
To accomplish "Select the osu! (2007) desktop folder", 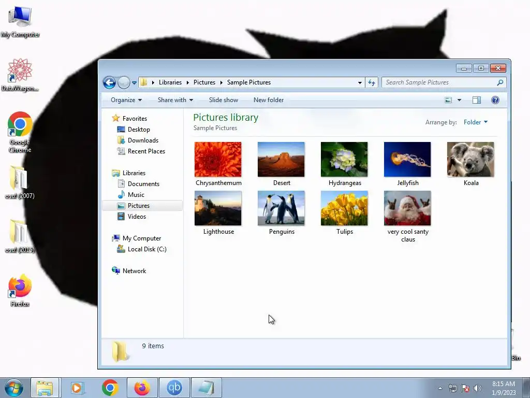I will 20,182.
